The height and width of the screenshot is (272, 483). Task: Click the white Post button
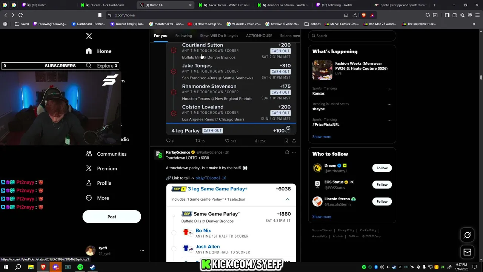point(112,217)
